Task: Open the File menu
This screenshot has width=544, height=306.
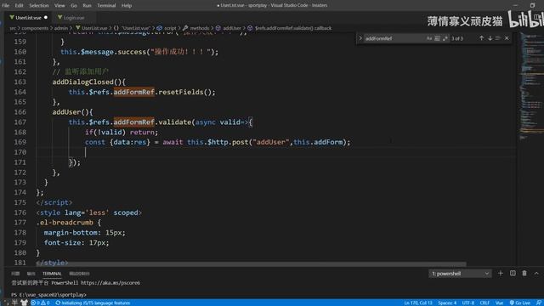Action: click(6, 5)
